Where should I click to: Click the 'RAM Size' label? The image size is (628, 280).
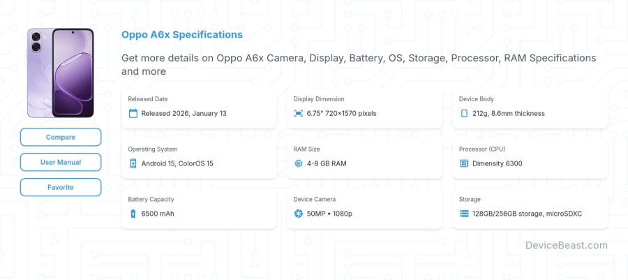click(306, 149)
